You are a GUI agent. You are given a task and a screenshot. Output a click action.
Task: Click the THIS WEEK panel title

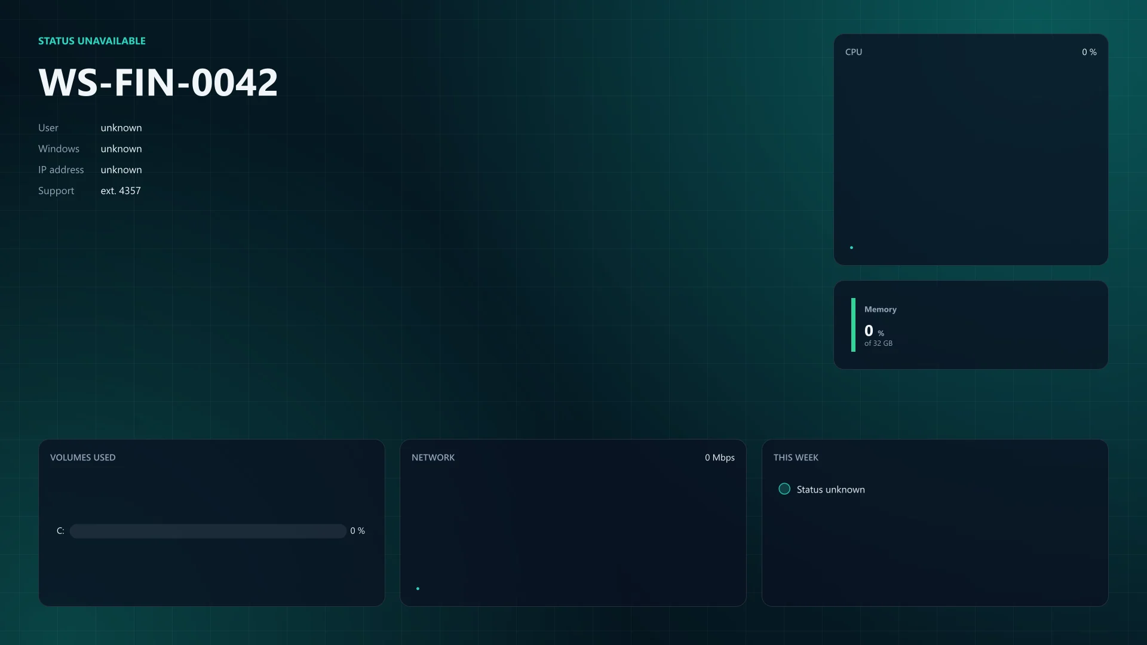coord(796,457)
